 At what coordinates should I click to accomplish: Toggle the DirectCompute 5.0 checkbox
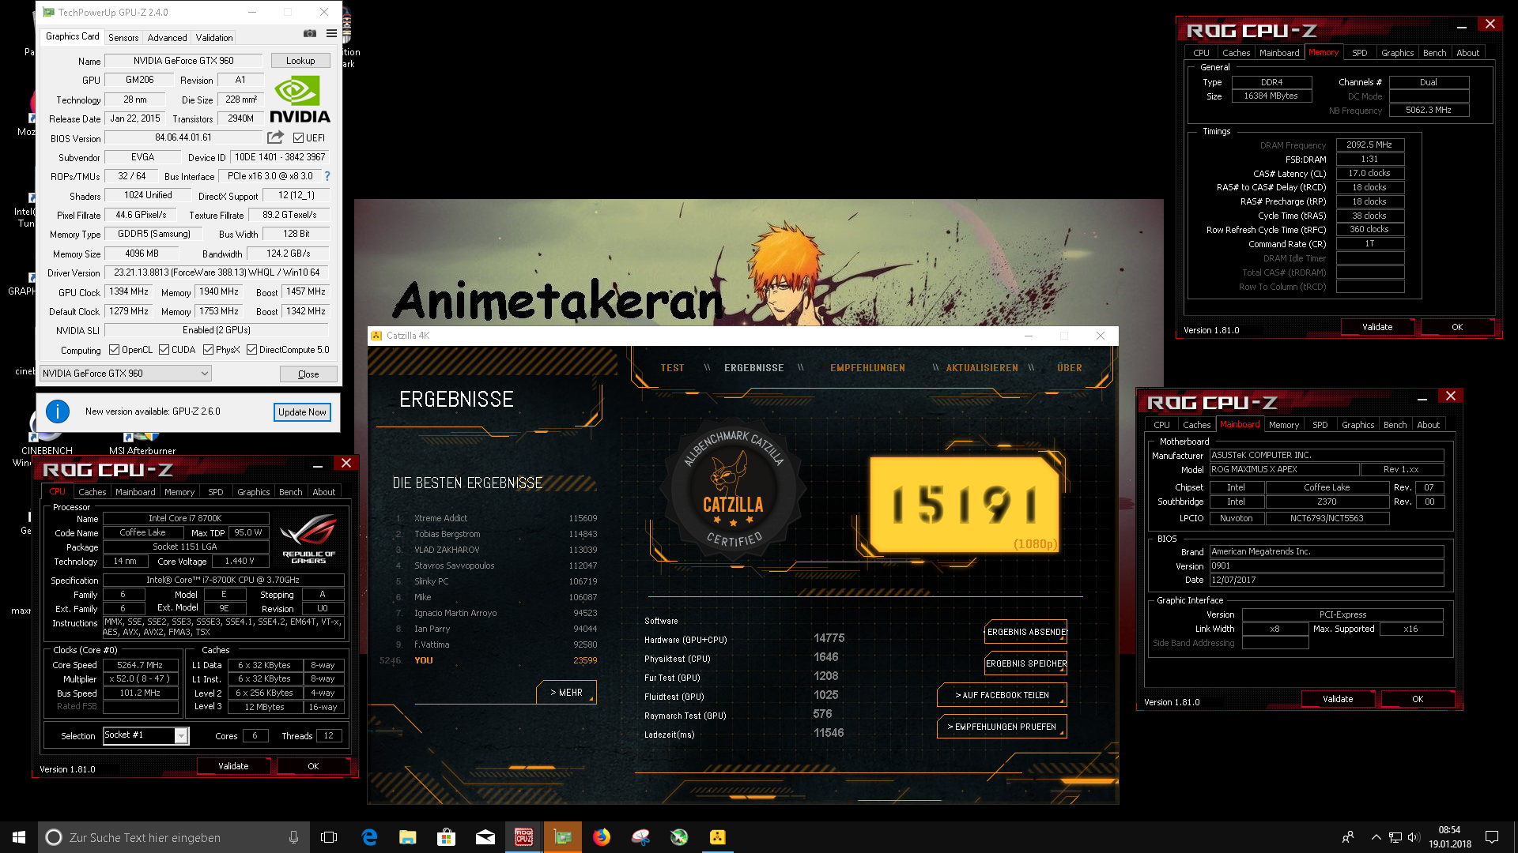[x=251, y=350]
